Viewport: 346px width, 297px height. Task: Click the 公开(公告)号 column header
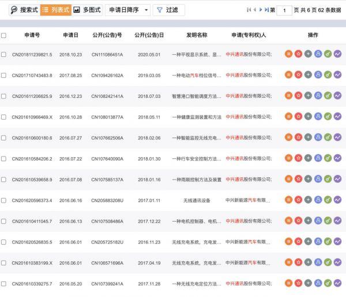pyautogui.click(x=107, y=35)
